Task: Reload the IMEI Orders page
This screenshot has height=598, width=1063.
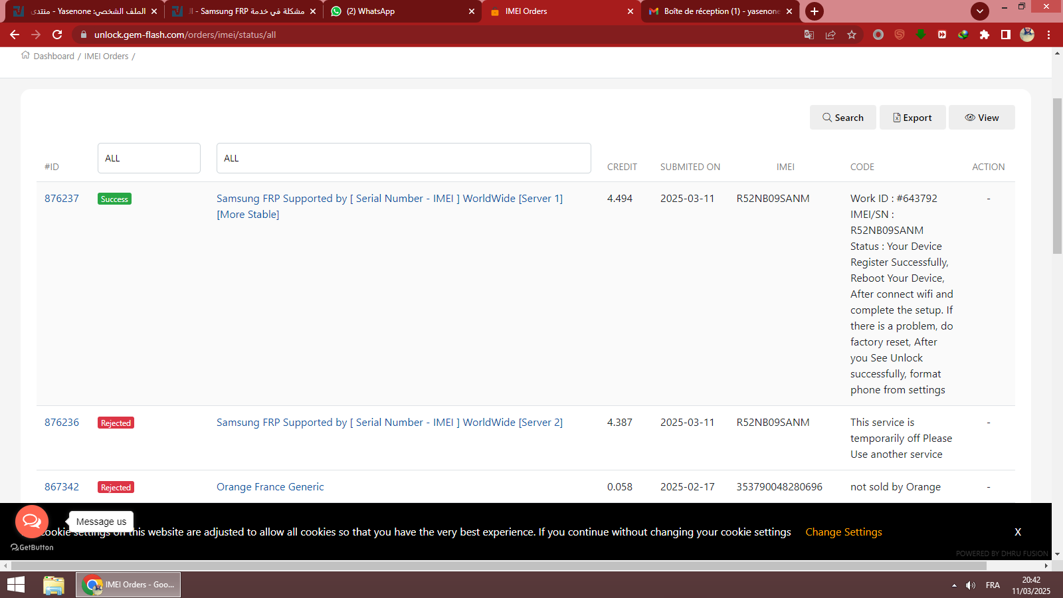Action: (57, 35)
